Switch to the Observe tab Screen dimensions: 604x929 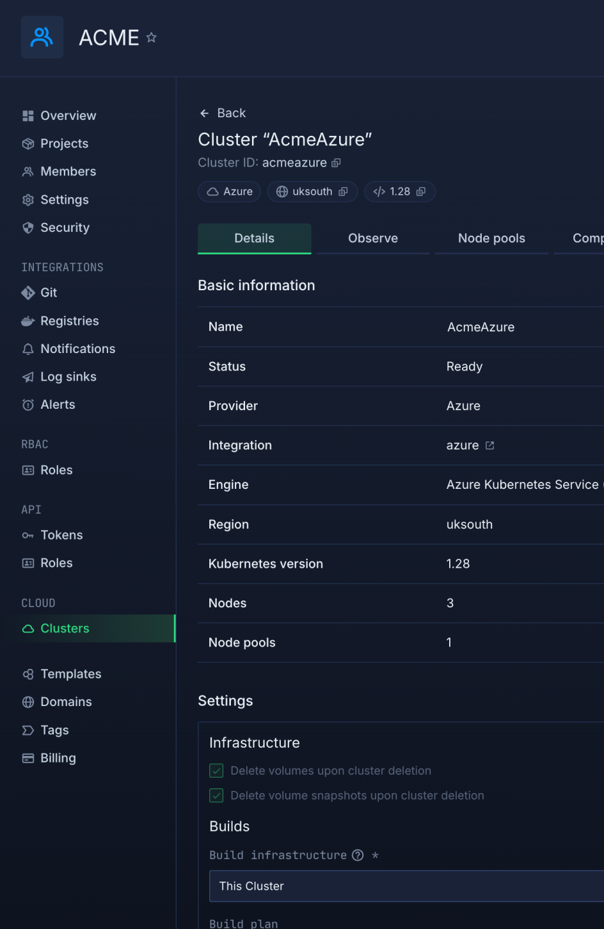[372, 238]
